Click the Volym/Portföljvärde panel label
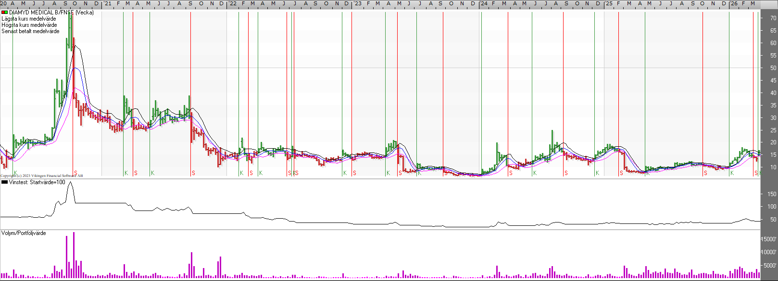Viewport: 778px width, 281px height. coord(24,233)
